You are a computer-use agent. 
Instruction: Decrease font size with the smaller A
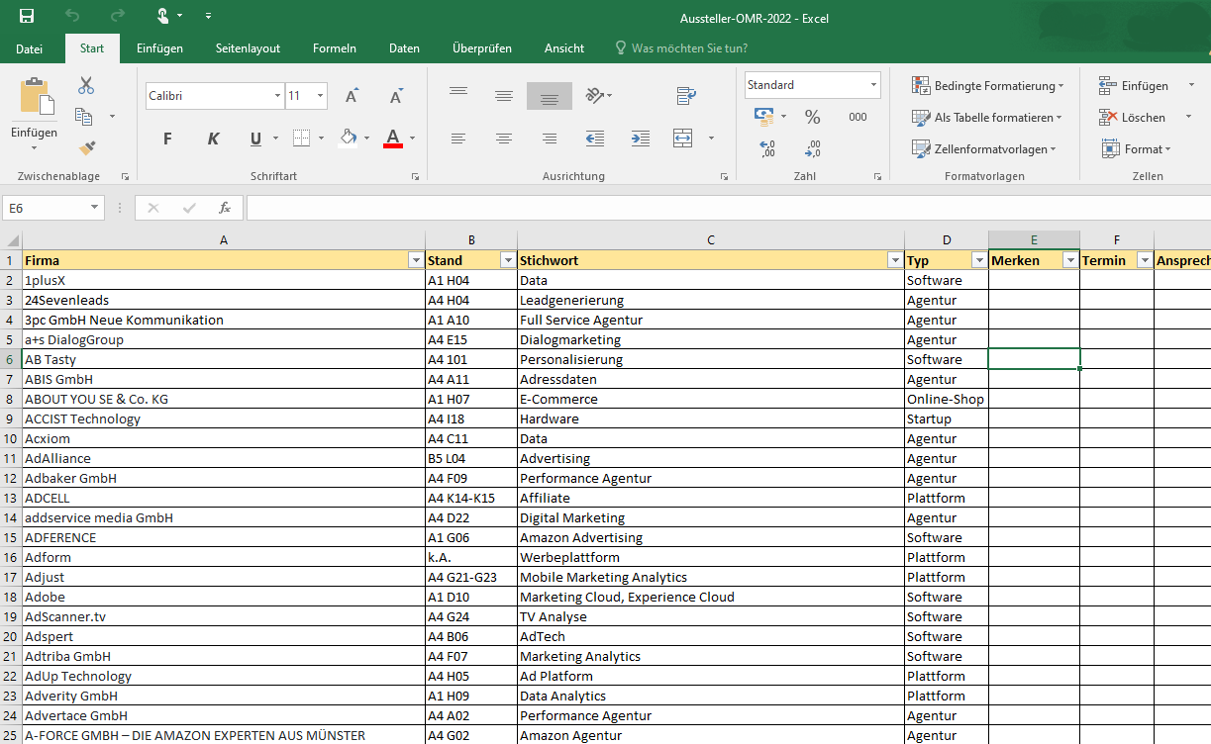396,96
